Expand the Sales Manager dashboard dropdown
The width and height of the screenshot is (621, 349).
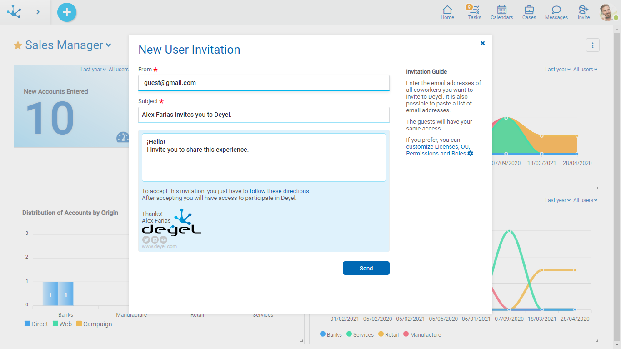109,45
